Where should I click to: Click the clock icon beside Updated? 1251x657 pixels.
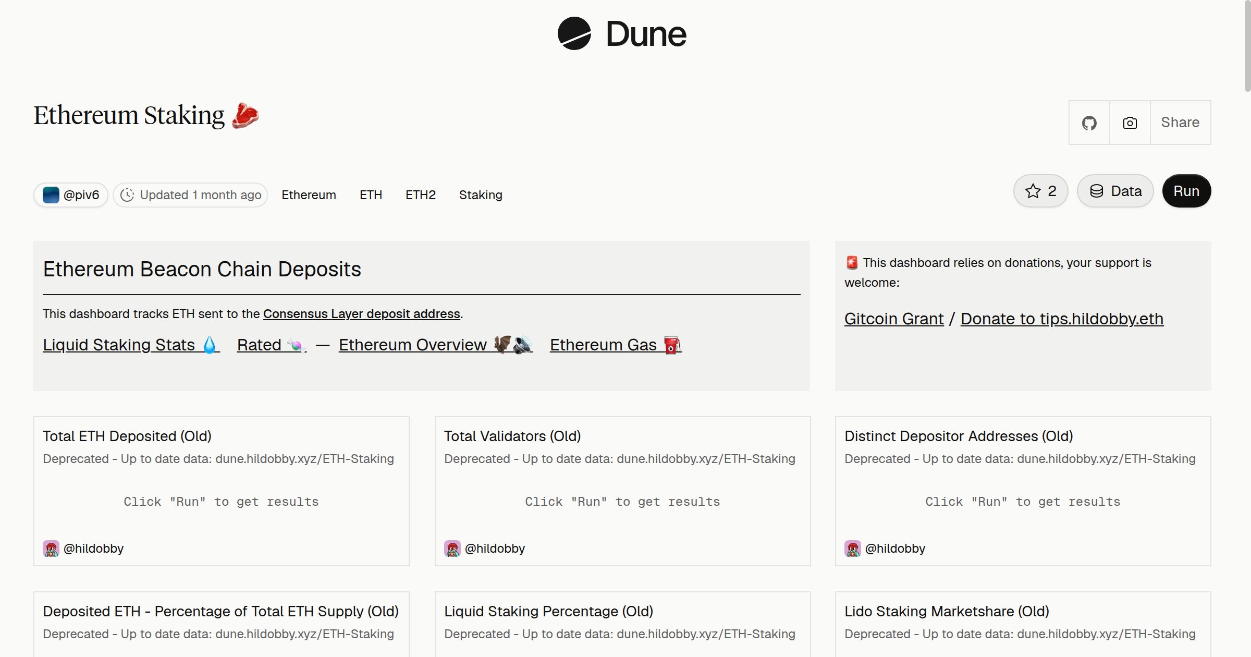pos(127,195)
